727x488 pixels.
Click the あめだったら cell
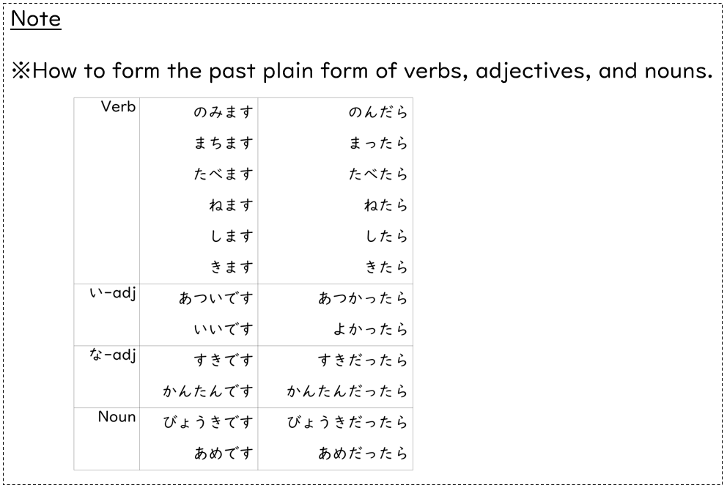click(x=363, y=454)
